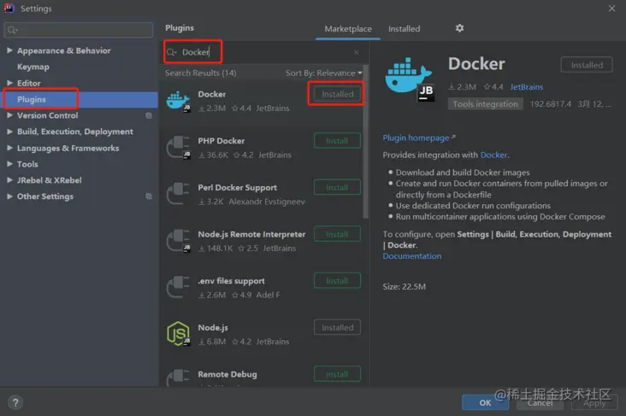This screenshot has height=416, width=626.
Task: Clear the Docker plugin search text
Action: (356, 52)
